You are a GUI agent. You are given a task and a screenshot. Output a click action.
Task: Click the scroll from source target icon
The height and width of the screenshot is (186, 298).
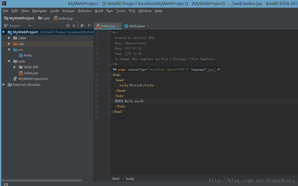click(68, 26)
